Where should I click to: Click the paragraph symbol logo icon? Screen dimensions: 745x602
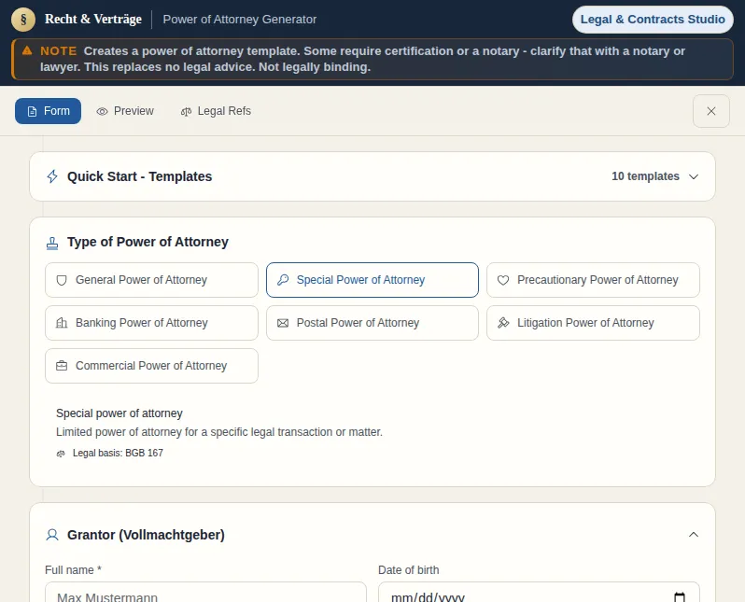pos(23,20)
